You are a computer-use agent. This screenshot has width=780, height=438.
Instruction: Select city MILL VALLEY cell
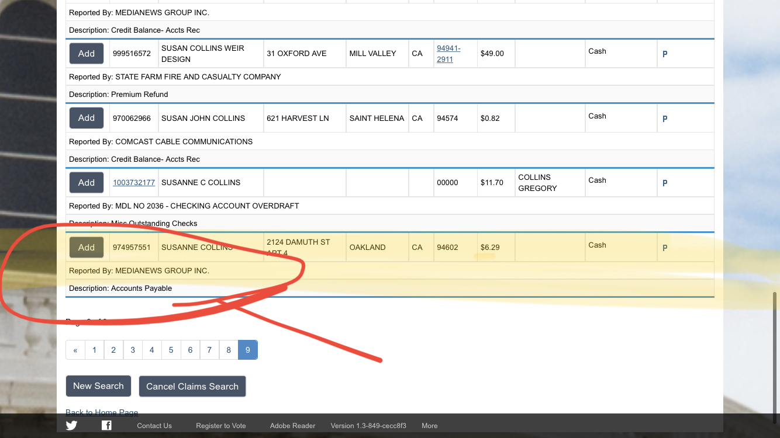[378, 54]
